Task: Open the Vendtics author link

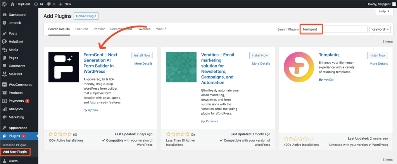Action: (x=212, y=121)
